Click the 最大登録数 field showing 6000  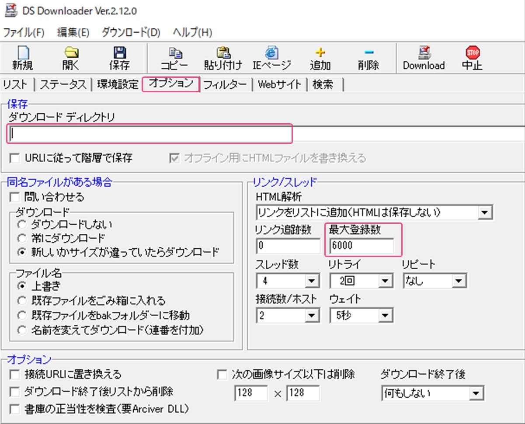click(362, 246)
